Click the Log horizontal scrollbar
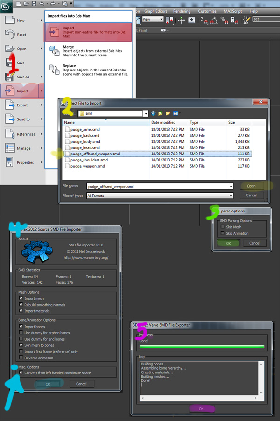Viewport: 280px width, 421px height. 199,398
